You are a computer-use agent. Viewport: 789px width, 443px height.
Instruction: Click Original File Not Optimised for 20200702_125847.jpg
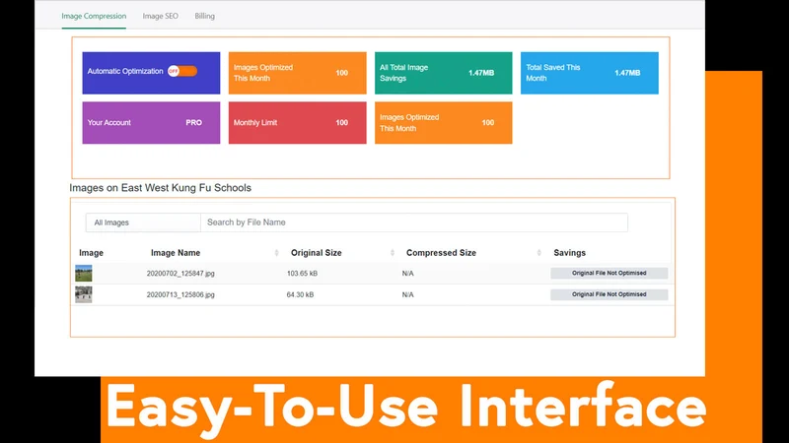(x=609, y=274)
